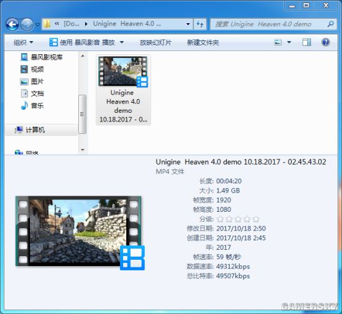Go back with the blue Back arrow
This screenshot has width=342, height=314.
click(12, 24)
